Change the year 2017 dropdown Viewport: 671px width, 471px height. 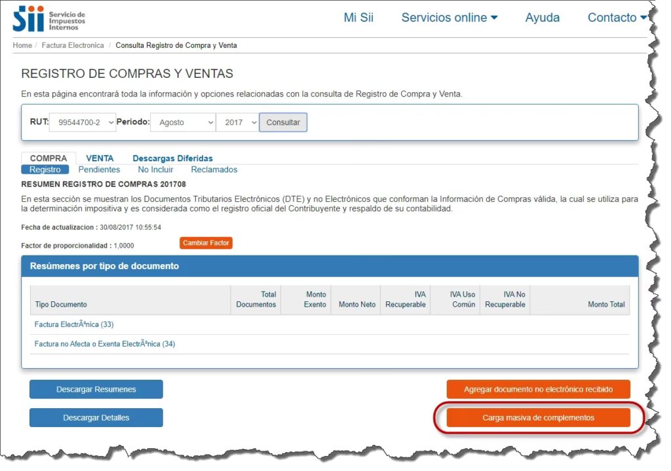237,122
